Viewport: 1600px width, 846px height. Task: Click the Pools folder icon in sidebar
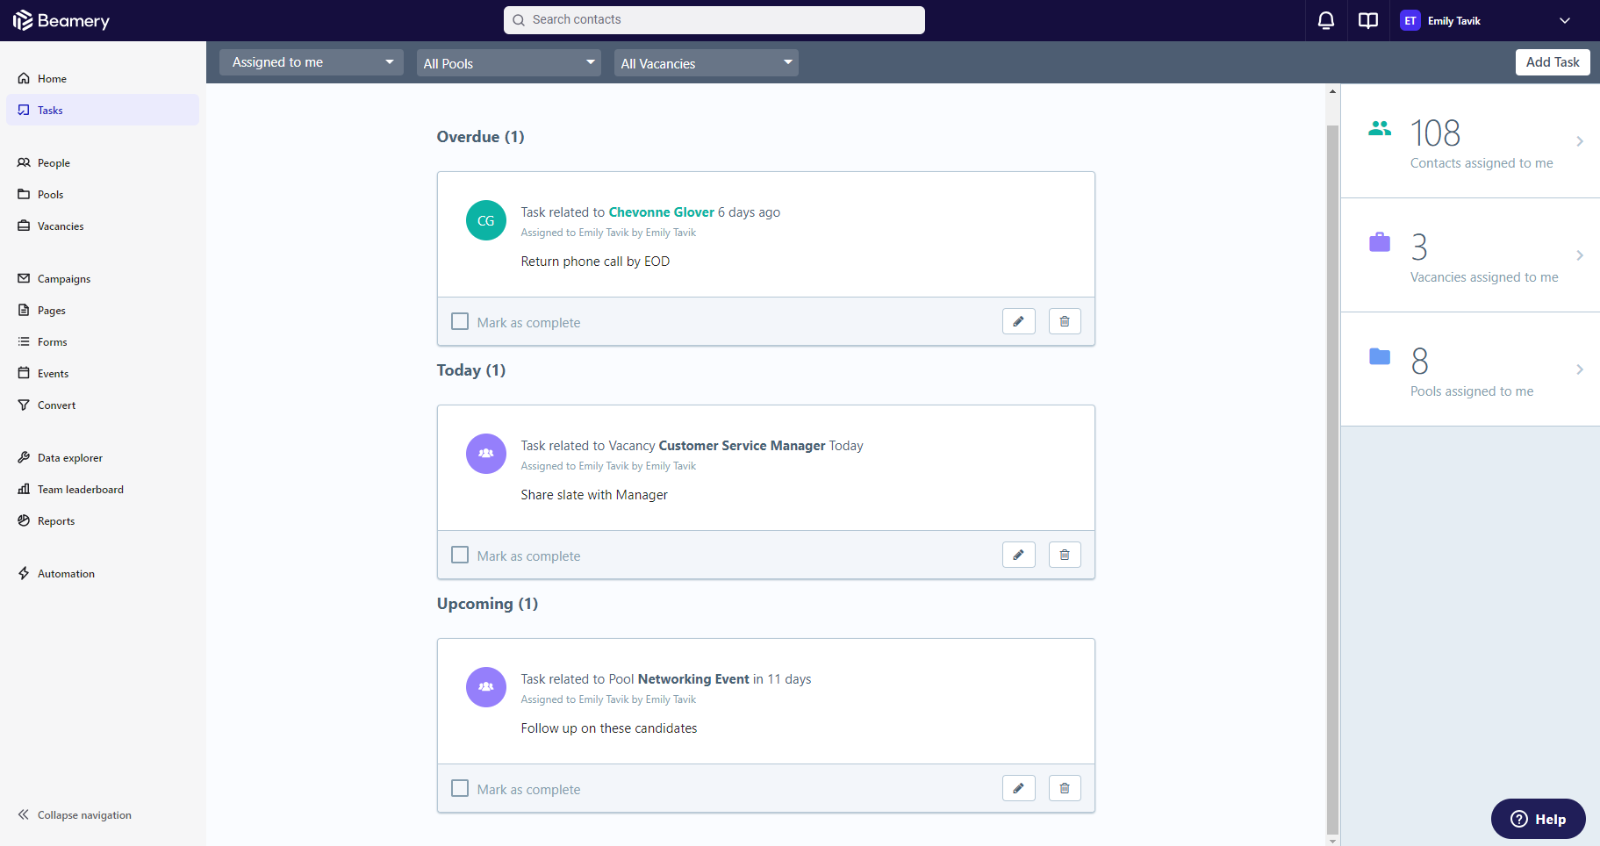pyautogui.click(x=24, y=194)
